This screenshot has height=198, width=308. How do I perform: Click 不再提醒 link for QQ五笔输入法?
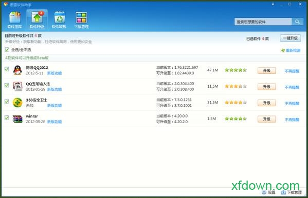coord(292,87)
